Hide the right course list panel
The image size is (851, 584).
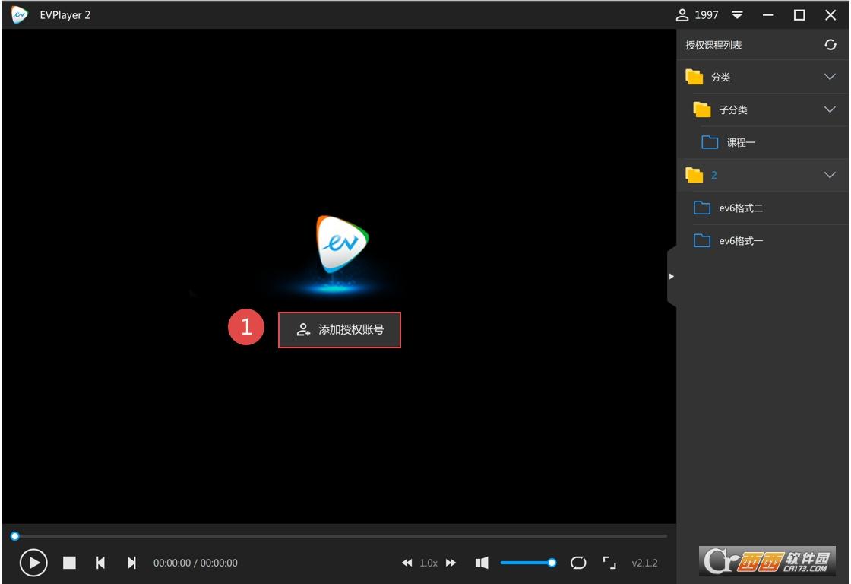tap(671, 276)
